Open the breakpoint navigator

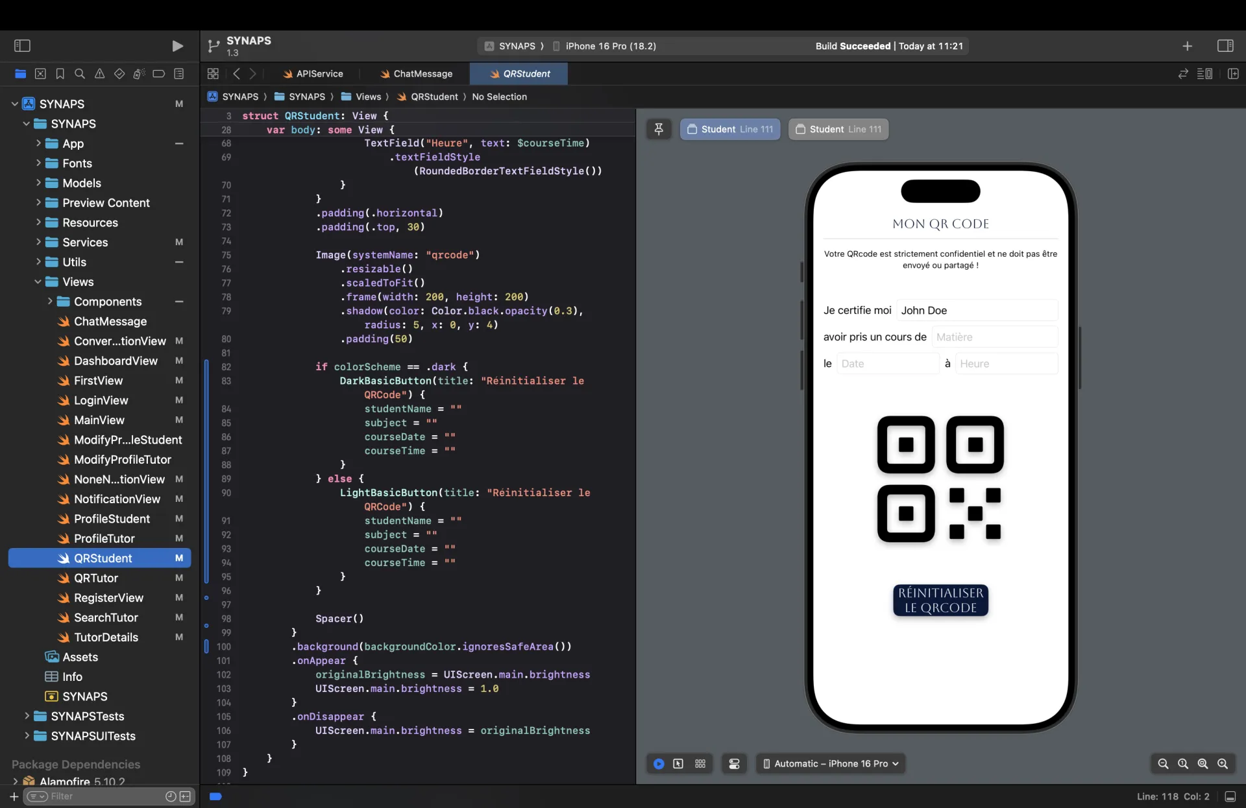[159, 74]
